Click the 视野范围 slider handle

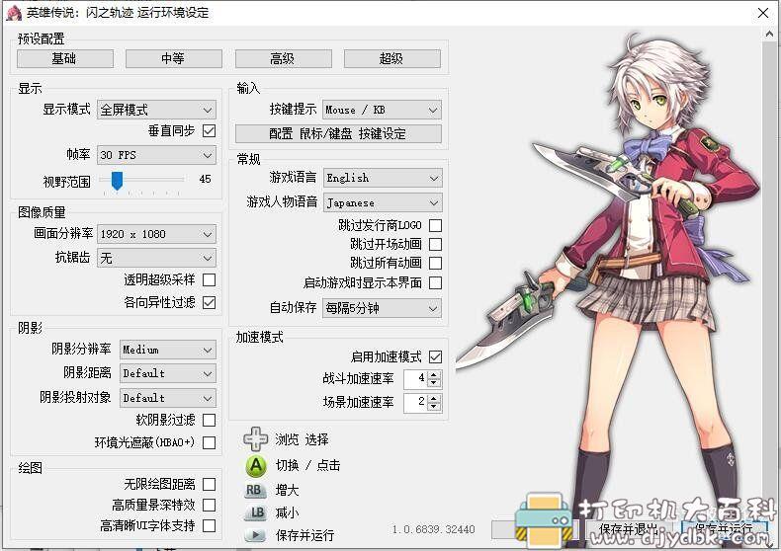tap(117, 181)
